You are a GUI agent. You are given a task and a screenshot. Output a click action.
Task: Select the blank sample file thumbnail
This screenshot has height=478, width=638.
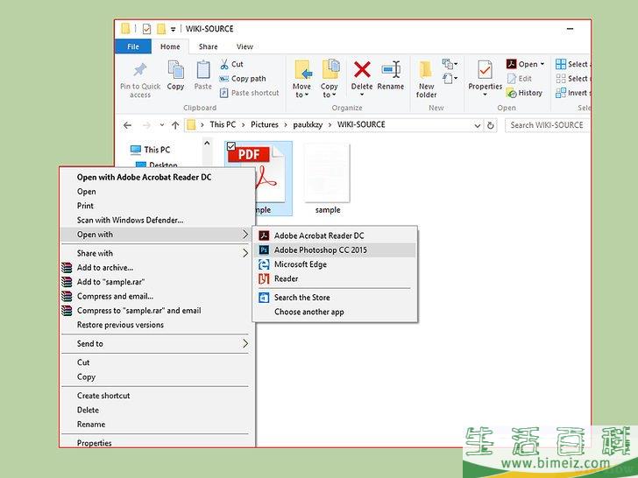coord(327,172)
